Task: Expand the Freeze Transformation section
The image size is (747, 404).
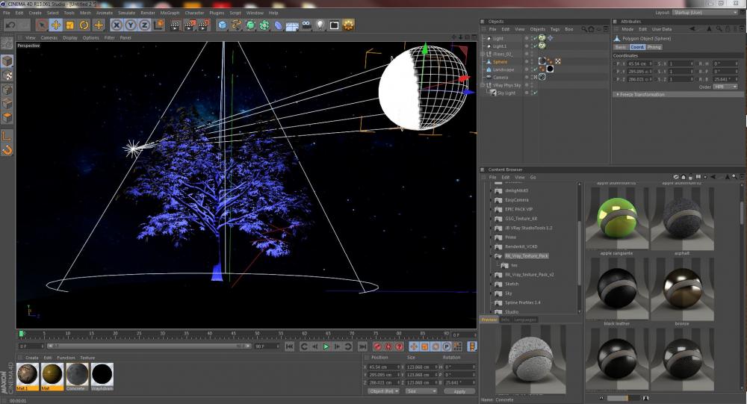Action: click(642, 94)
